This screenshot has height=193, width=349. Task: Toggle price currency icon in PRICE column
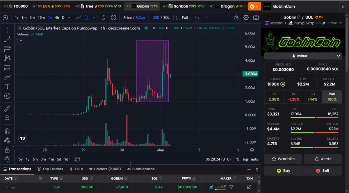click(194, 179)
